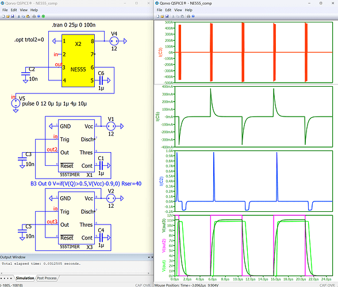Select voltage source V2 symbol
Viewport: 338px width, 287px height.
point(111,198)
